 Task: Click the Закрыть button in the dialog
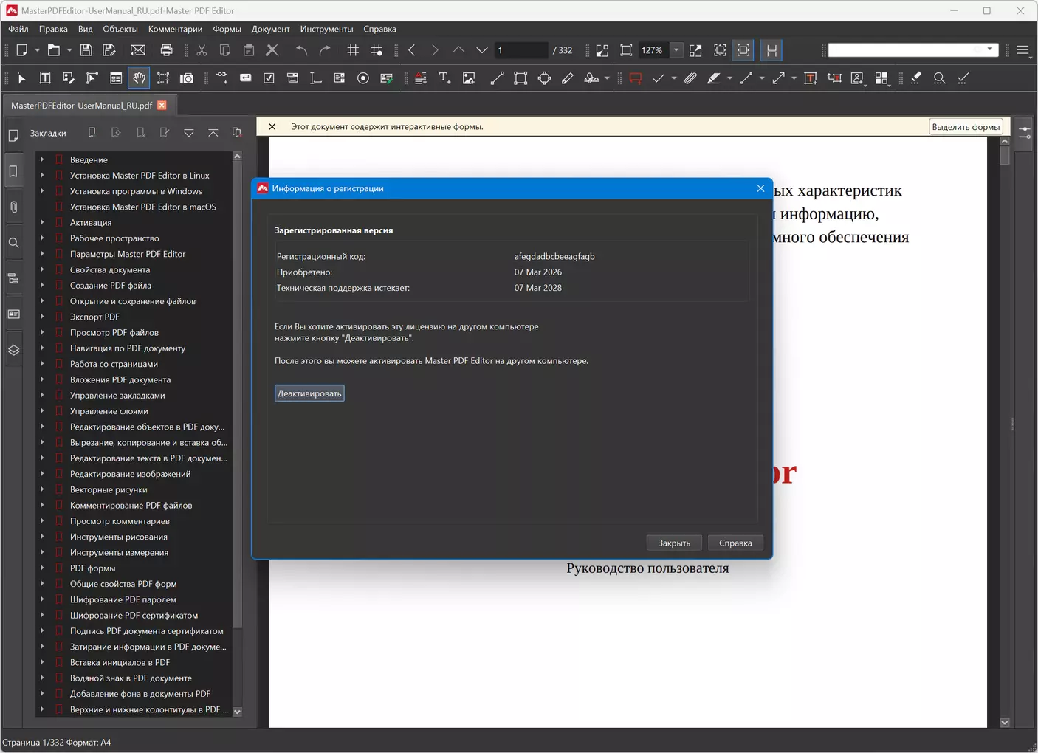pyautogui.click(x=673, y=543)
